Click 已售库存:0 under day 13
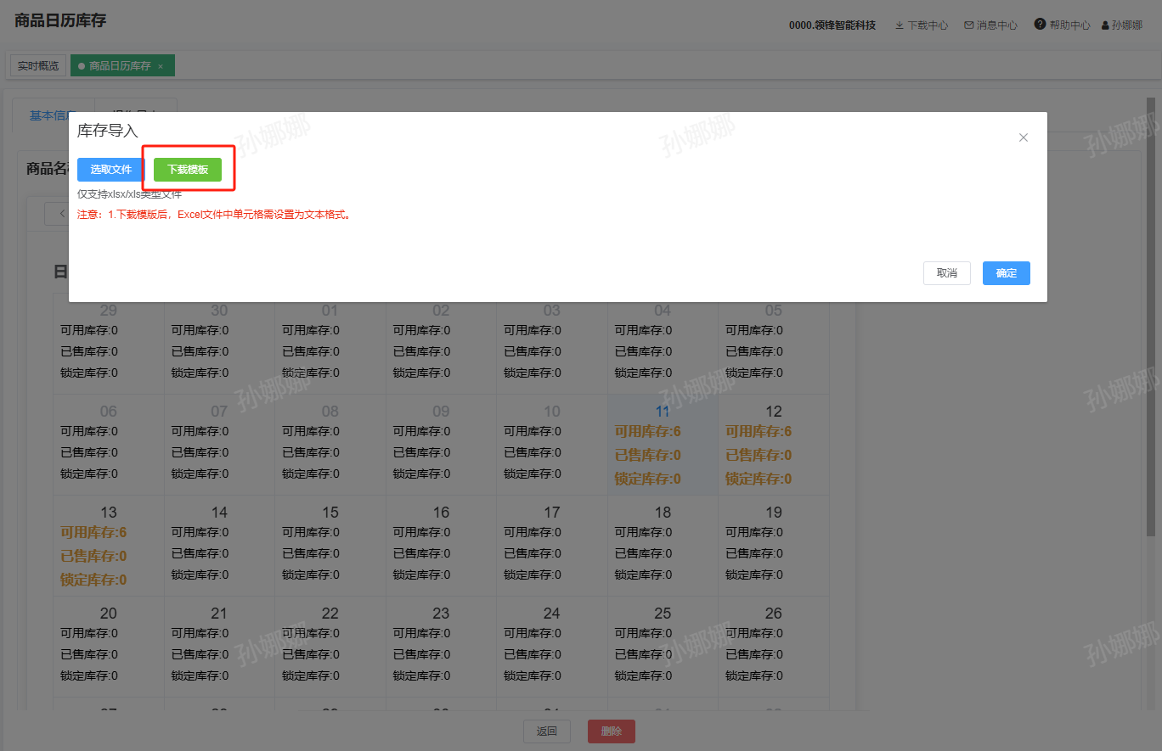Image resolution: width=1162 pixels, height=751 pixels. click(x=93, y=556)
